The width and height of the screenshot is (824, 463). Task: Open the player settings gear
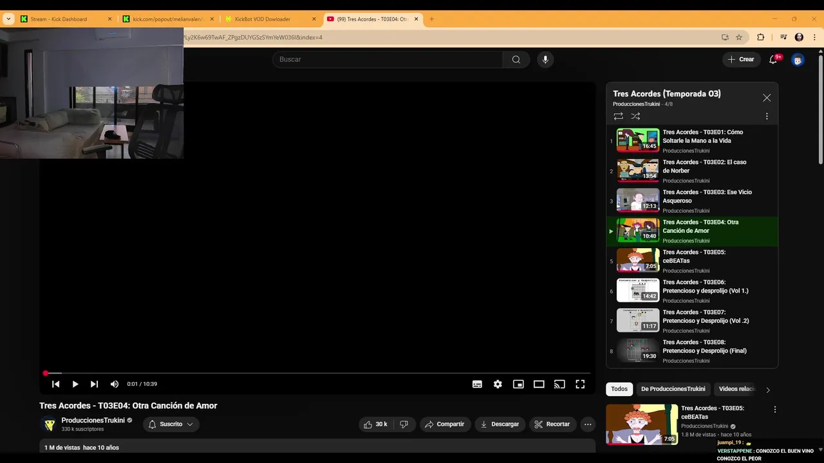[498, 384]
